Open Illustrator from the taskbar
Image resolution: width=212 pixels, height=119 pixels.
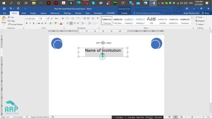pos(49,3)
